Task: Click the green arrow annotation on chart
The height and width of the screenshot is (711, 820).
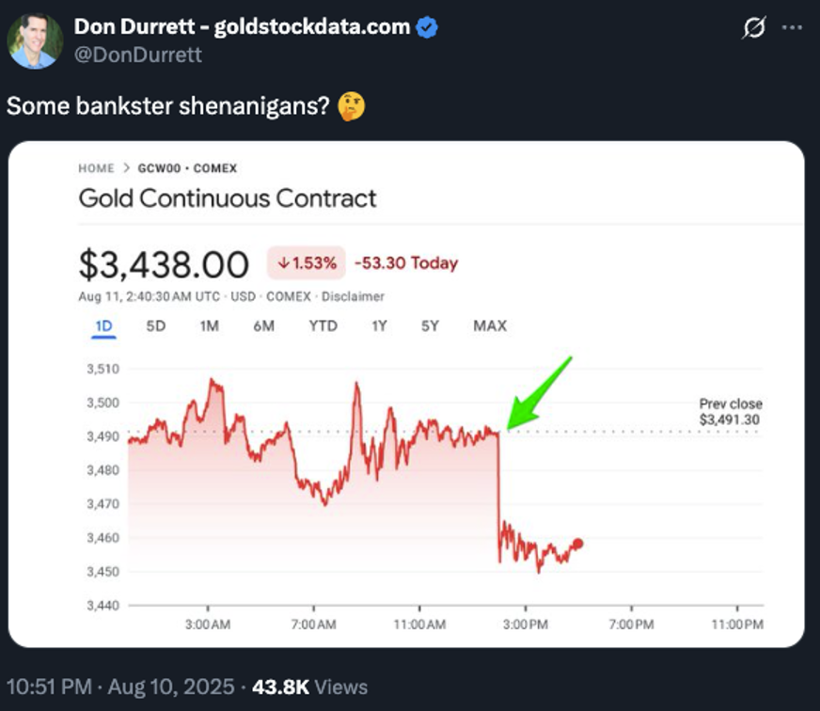Action: tap(539, 393)
